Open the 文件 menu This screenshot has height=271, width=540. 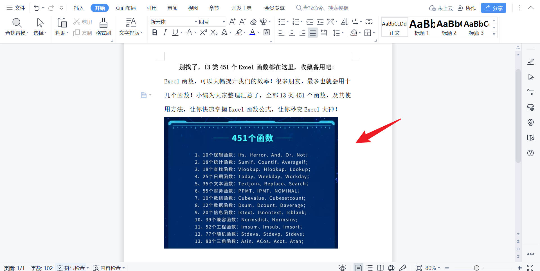[16, 8]
